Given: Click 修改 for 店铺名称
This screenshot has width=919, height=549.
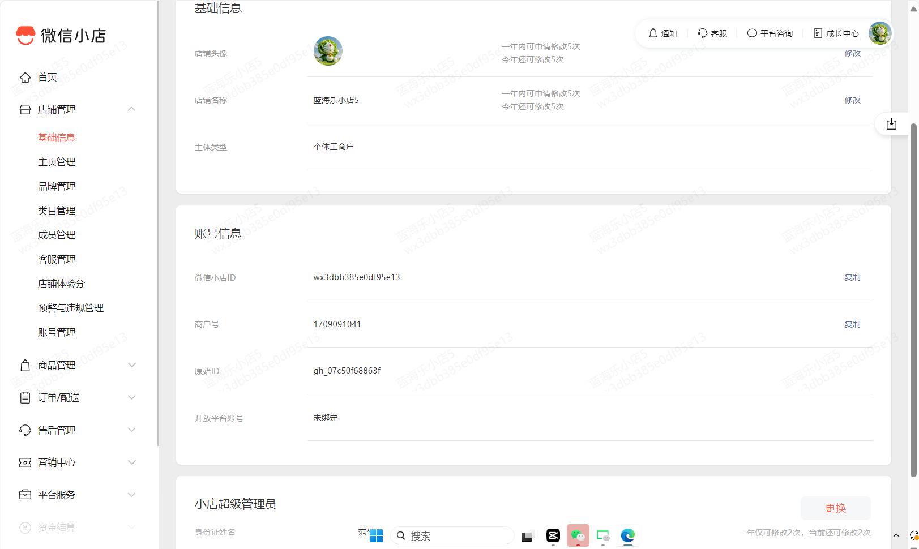Looking at the screenshot, I should pos(852,100).
